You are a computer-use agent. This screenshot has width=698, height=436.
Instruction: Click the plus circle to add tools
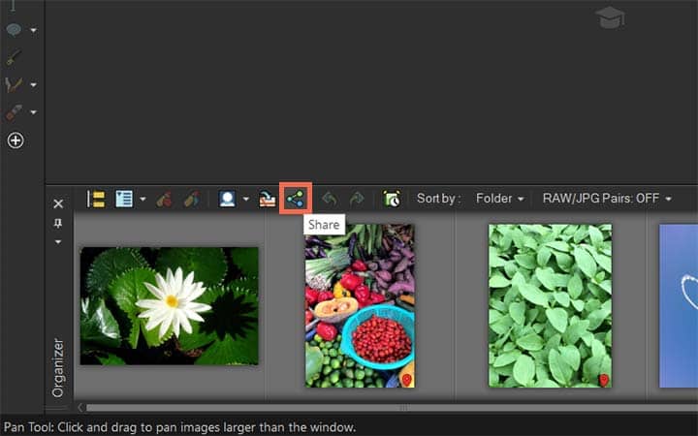click(x=16, y=140)
